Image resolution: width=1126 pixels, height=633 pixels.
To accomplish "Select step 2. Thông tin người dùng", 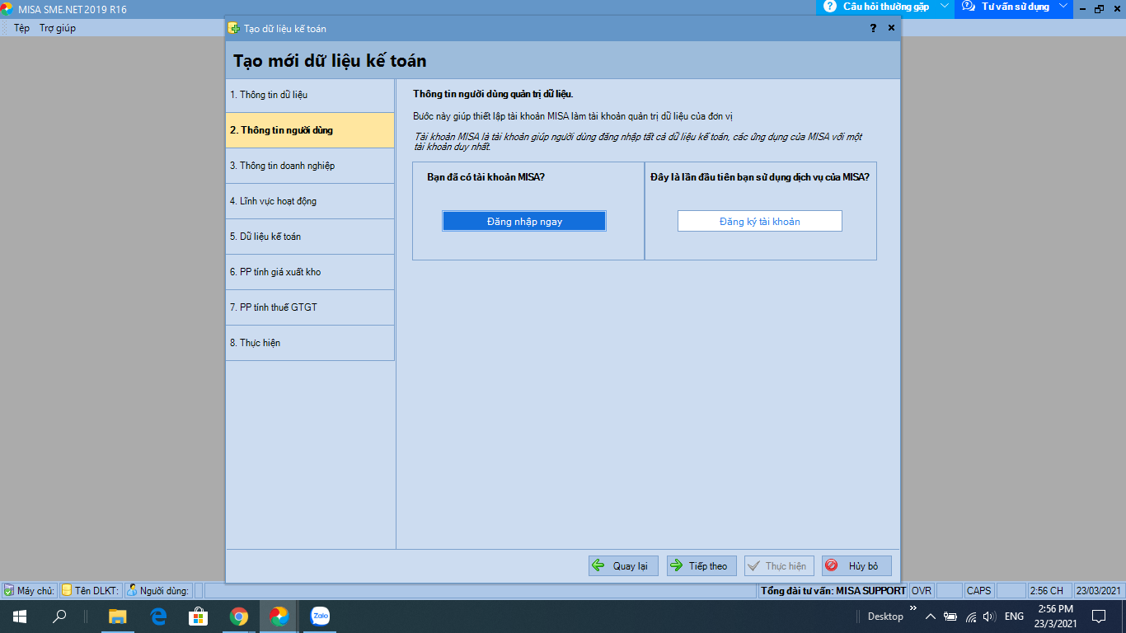I will 310,130.
